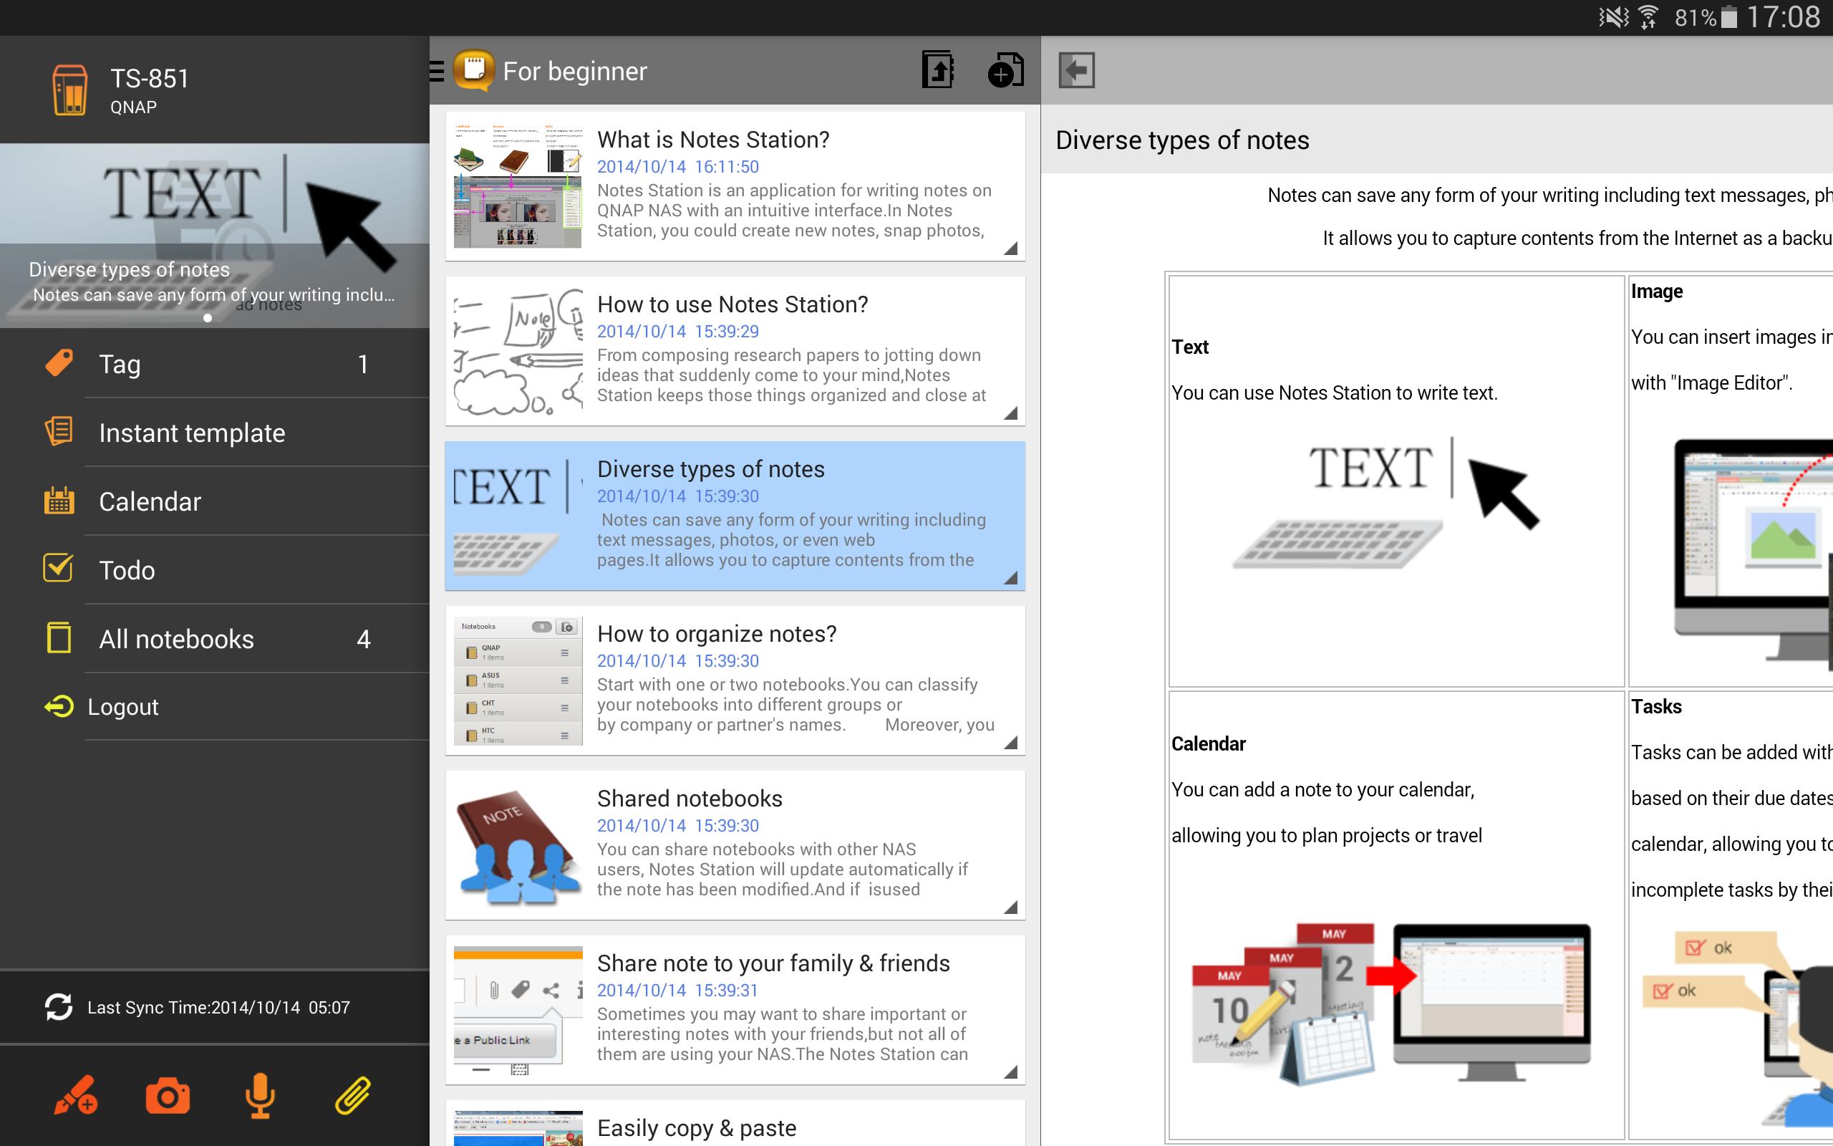Viewport: 1833px width, 1146px height.
Task: Expand the Diverse types of notes card preview
Action: point(1010,577)
